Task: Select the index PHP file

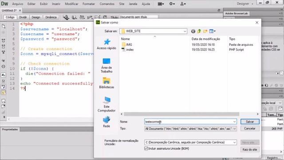Action: 127,49
